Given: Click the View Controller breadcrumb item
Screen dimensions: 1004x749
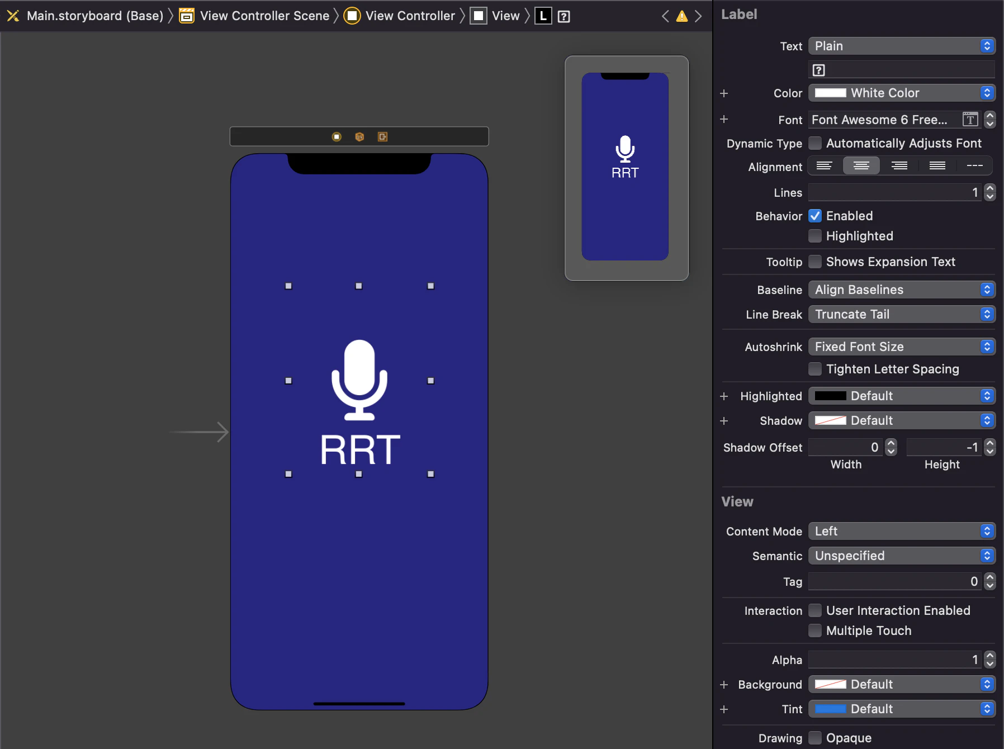Looking at the screenshot, I should coord(410,16).
